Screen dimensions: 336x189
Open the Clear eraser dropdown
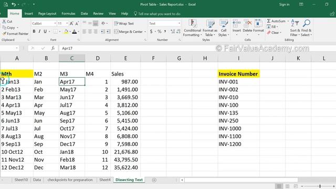[274, 33]
